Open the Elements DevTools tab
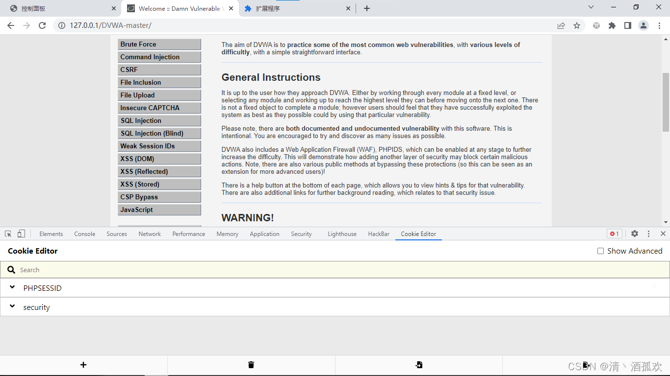The image size is (670, 376). click(x=51, y=234)
